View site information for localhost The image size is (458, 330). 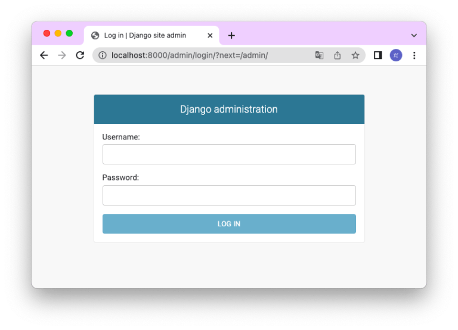pyautogui.click(x=102, y=55)
